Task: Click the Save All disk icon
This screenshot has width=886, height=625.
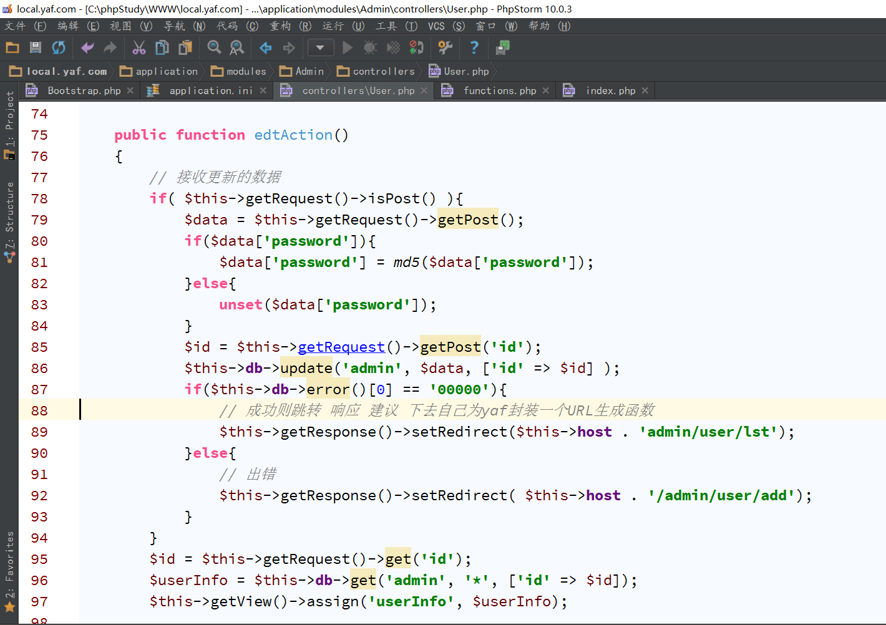Action: 36,47
